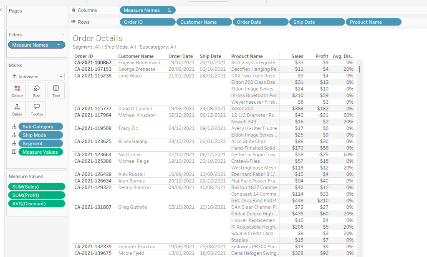This screenshot has width=427, height=257.
Task: Open Measure Names filter pill dropdown
Action: (59, 45)
